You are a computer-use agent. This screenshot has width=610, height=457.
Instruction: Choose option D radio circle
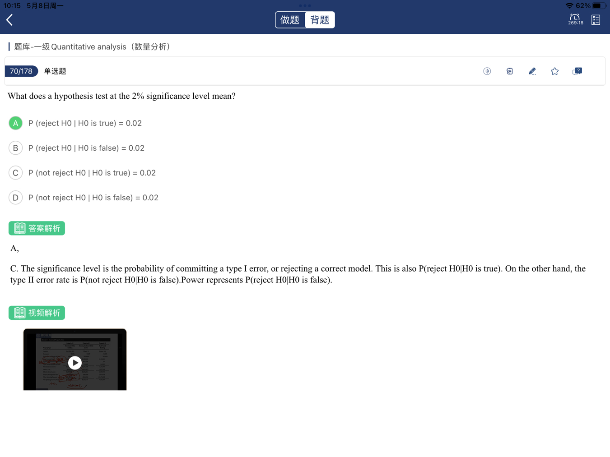[x=16, y=198]
